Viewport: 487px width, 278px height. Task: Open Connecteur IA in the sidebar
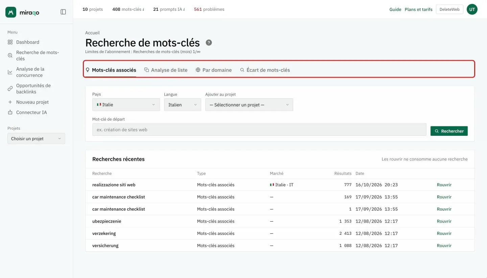31,112
